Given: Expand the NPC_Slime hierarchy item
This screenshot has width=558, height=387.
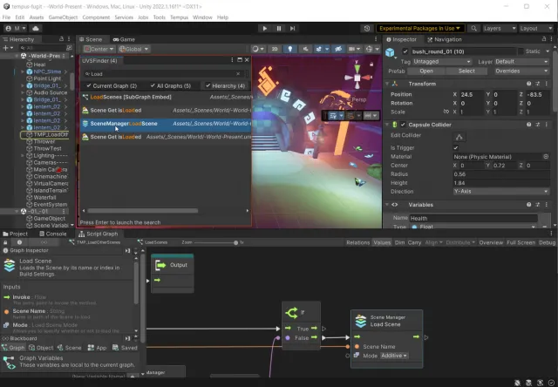Looking at the screenshot, I should [23, 71].
